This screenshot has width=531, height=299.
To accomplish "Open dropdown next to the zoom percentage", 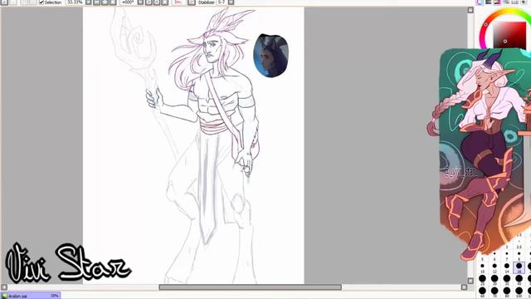I will [89, 2].
